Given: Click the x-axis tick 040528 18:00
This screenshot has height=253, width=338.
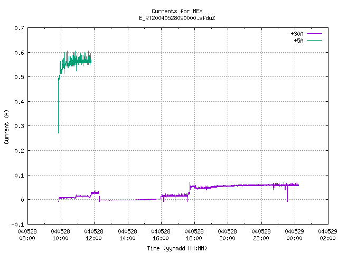Looking at the screenshot, I should [194, 235].
